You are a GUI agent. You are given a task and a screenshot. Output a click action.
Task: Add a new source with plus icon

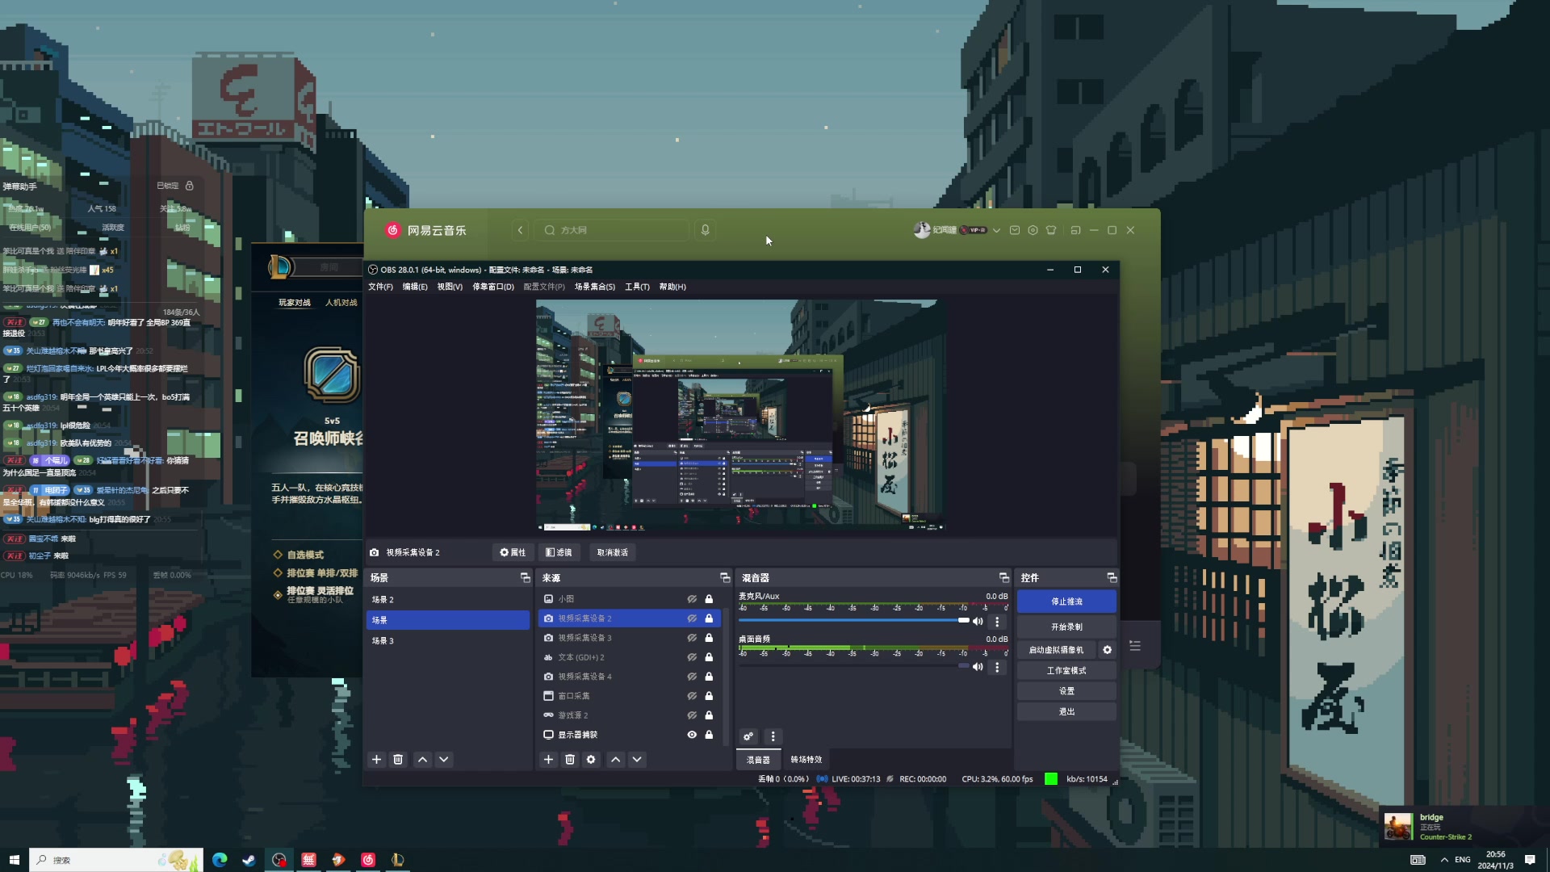(x=548, y=760)
